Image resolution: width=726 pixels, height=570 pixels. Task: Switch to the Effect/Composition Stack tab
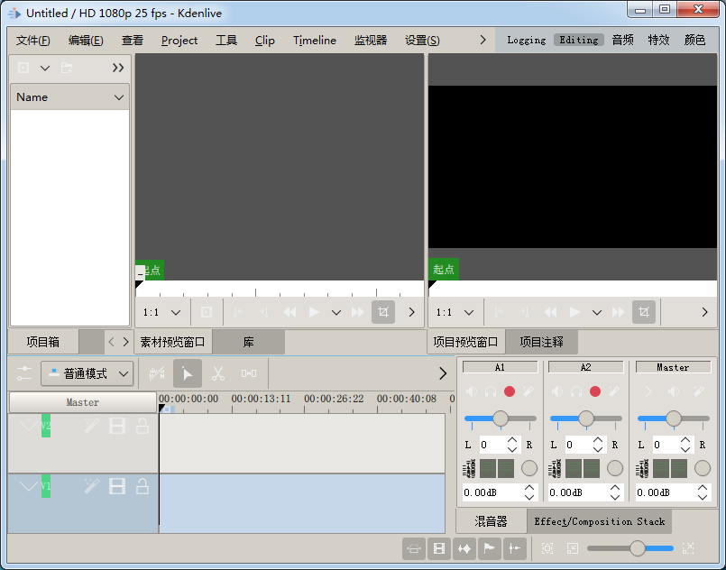(x=599, y=521)
